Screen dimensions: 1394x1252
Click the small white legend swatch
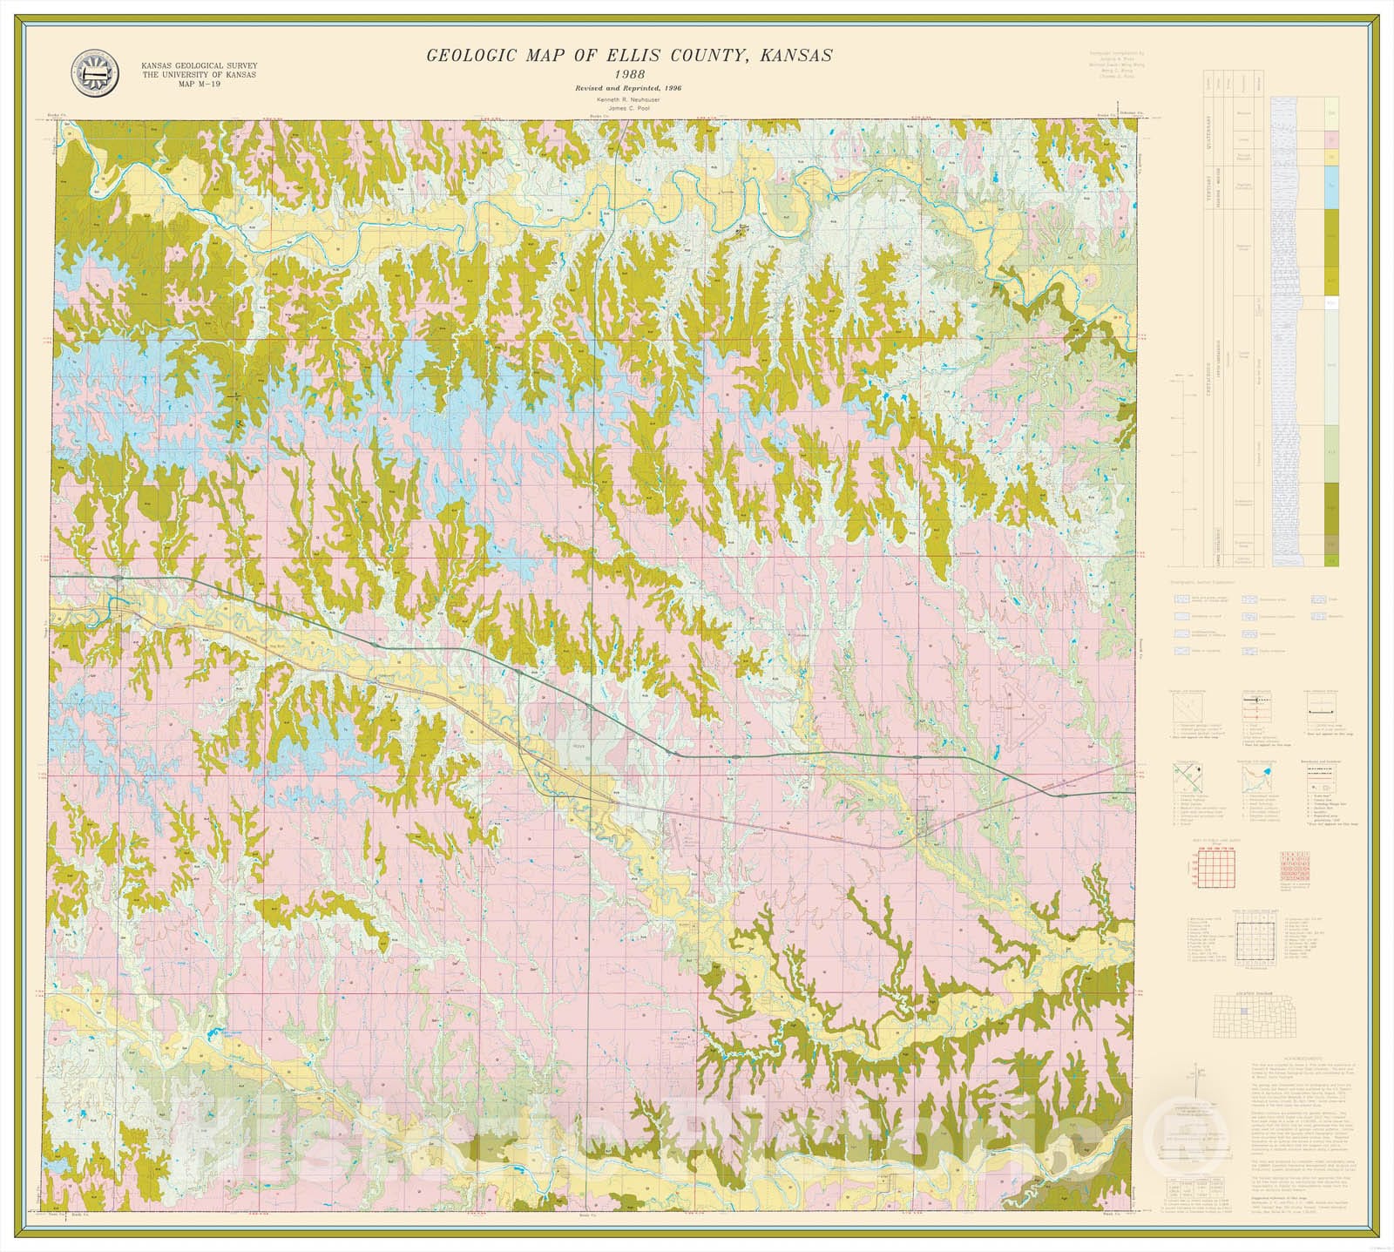tap(1331, 303)
